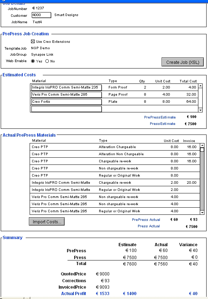
Task: Toggle the Use Creo Extensions checkbox
Action: (33, 42)
